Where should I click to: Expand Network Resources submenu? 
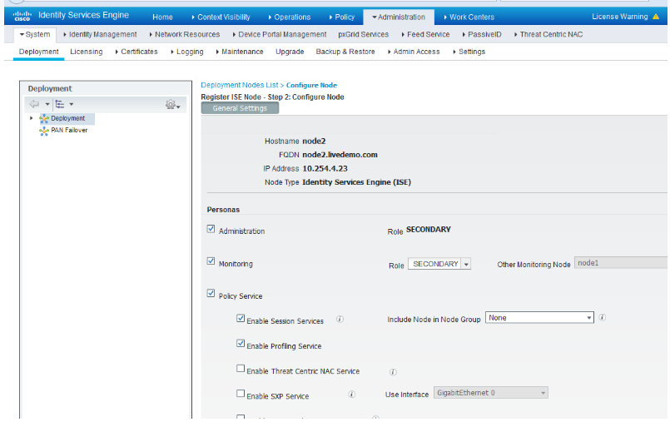(185, 35)
